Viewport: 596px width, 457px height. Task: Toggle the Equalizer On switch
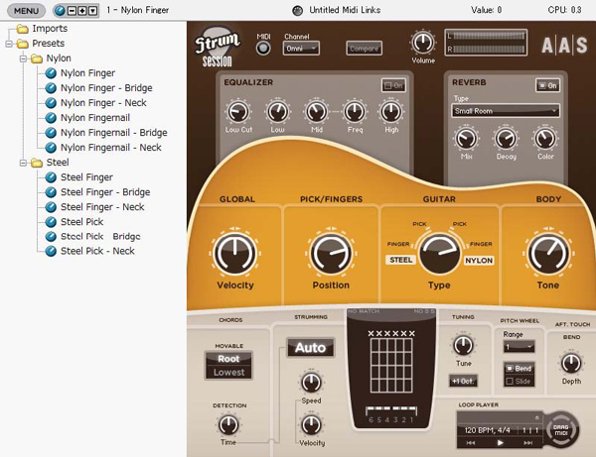point(393,85)
